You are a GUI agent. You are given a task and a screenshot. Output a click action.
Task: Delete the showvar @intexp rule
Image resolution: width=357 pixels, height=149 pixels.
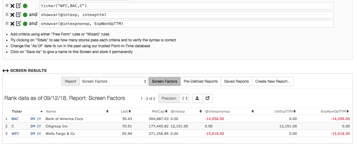click(x=12, y=15)
